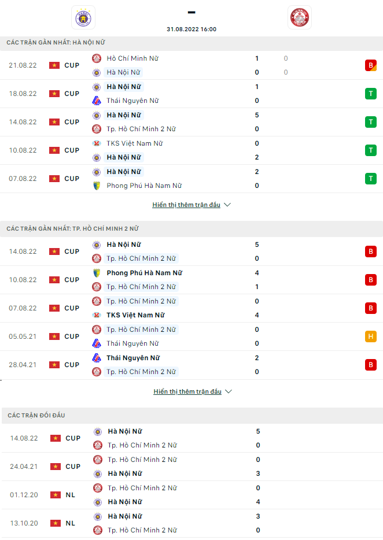Expand more matches under Hà Nội Nữ section
This screenshot has height=540, width=383.
(x=186, y=205)
